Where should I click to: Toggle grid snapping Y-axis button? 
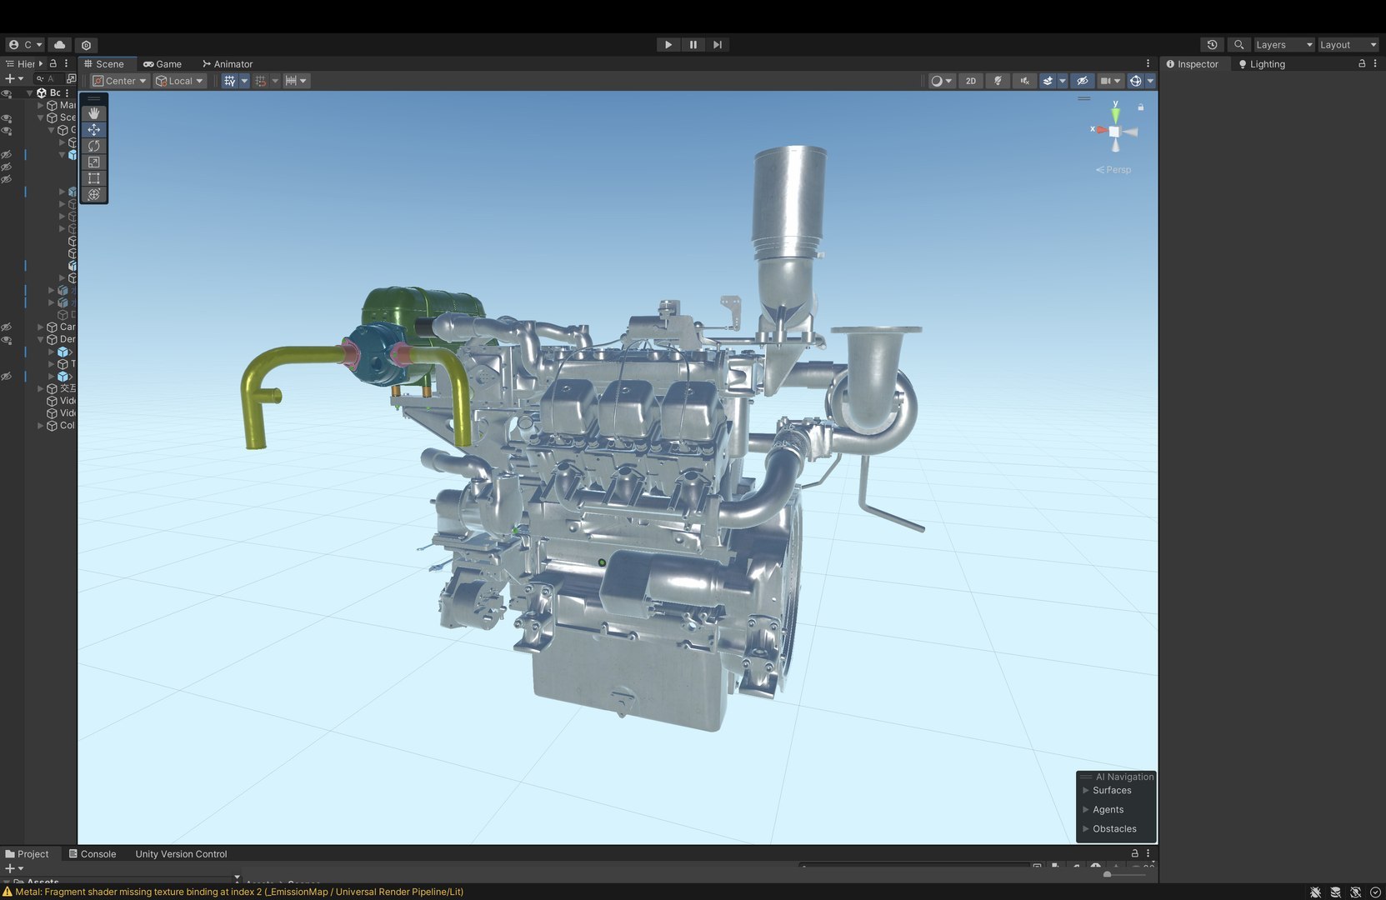coord(229,81)
